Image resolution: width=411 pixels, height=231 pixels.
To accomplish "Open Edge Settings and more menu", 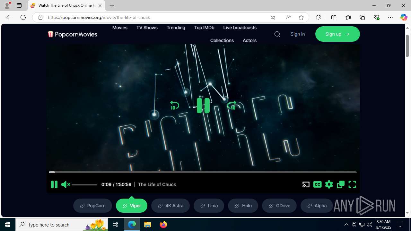I will pyautogui.click(x=390, y=17).
